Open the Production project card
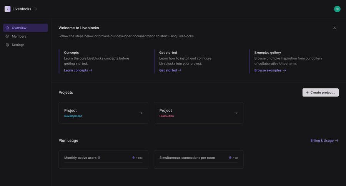The height and width of the screenshot is (186, 346). [x=198, y=113]
